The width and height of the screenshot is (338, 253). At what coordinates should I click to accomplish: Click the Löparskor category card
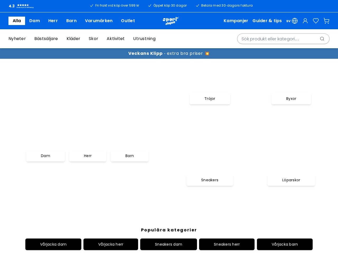pos(291,180)
